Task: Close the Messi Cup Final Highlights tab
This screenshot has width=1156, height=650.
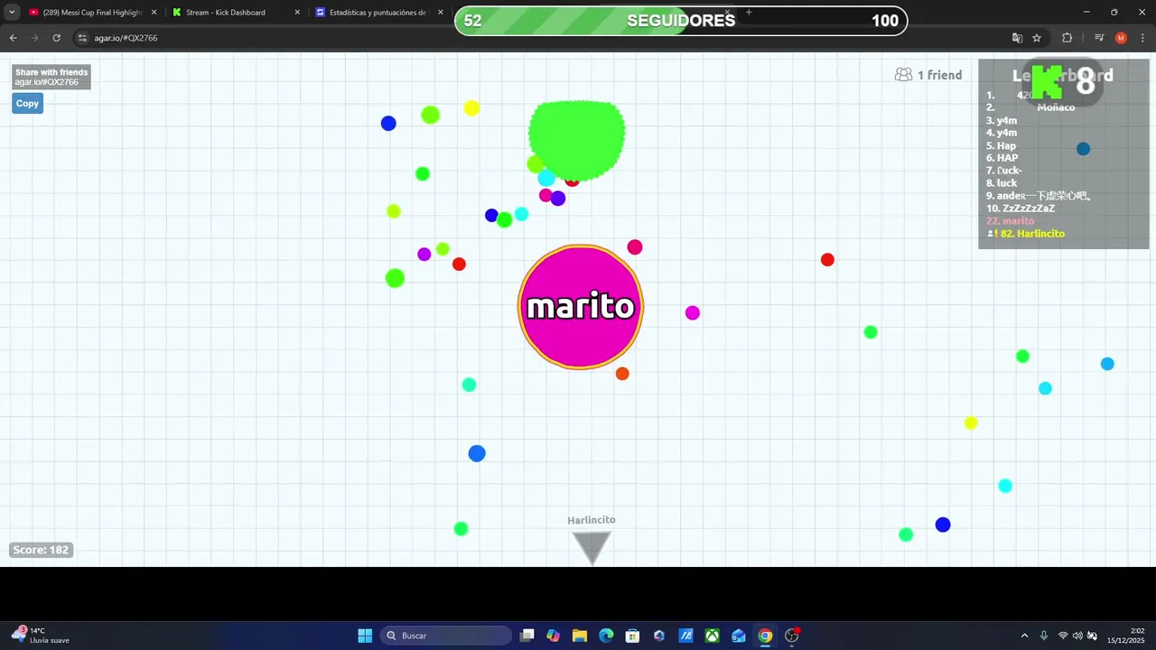Action: 154,13
